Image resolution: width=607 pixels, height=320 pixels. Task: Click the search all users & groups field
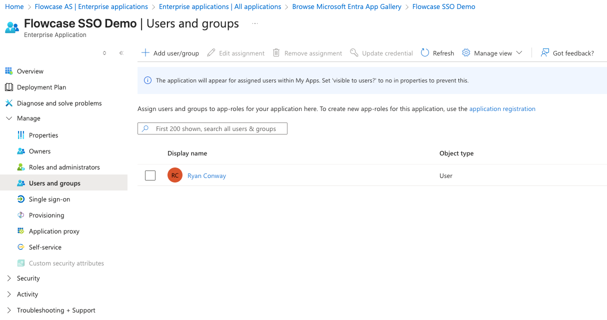(212, 128)
